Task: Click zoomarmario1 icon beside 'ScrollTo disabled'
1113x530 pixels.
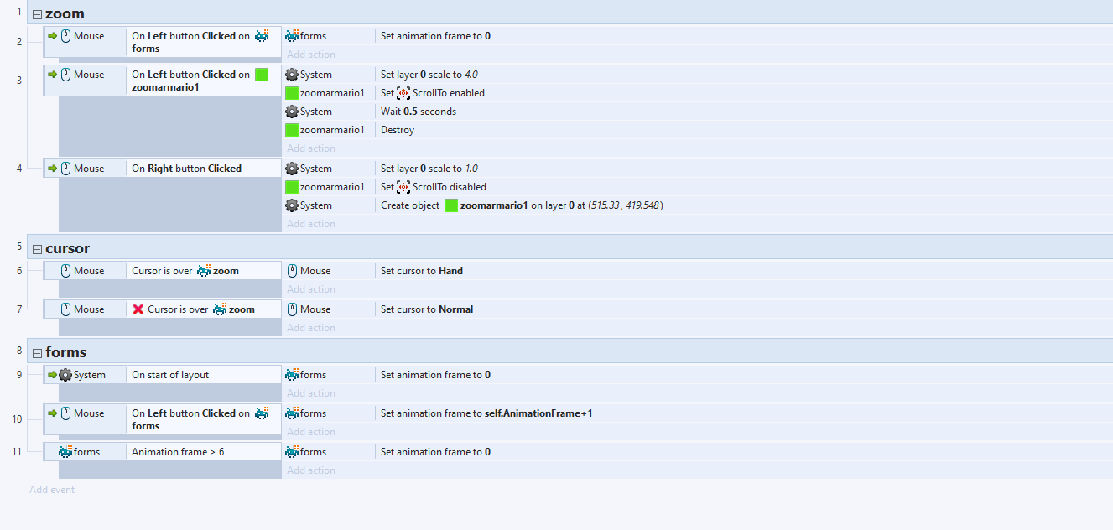Action: pyautogui.click(x=292, y=187)
